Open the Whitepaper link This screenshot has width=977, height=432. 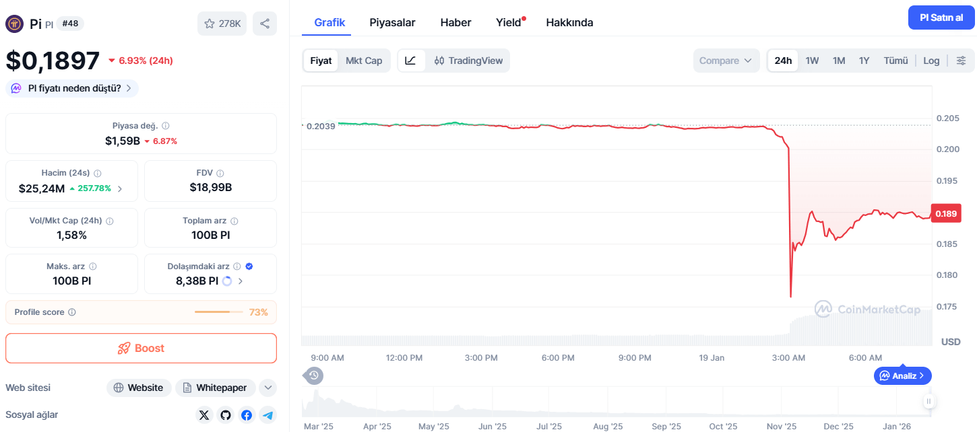tap(216, 388)
